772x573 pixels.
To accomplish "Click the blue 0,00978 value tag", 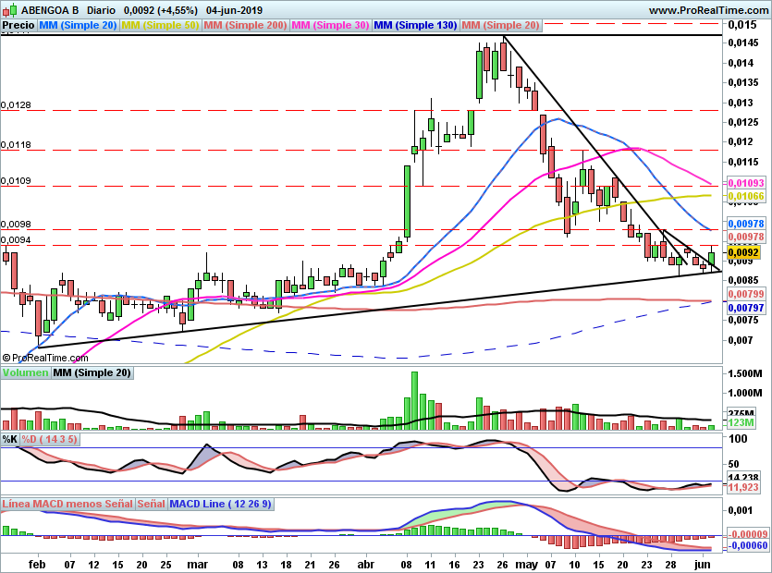I will tap(746, 224).
